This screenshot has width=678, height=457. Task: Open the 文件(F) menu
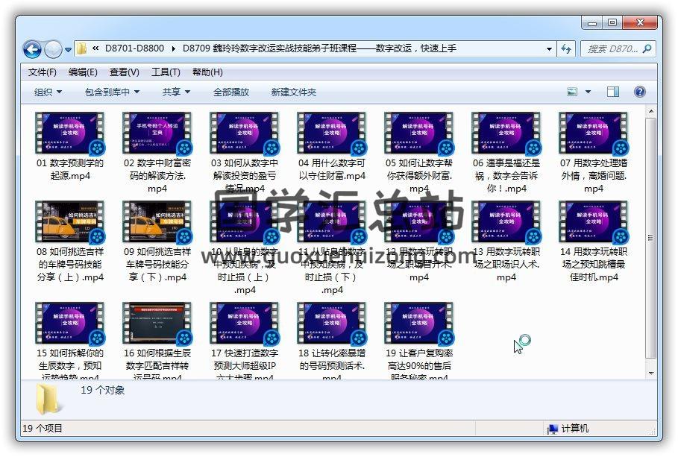(x=43, y=72)
